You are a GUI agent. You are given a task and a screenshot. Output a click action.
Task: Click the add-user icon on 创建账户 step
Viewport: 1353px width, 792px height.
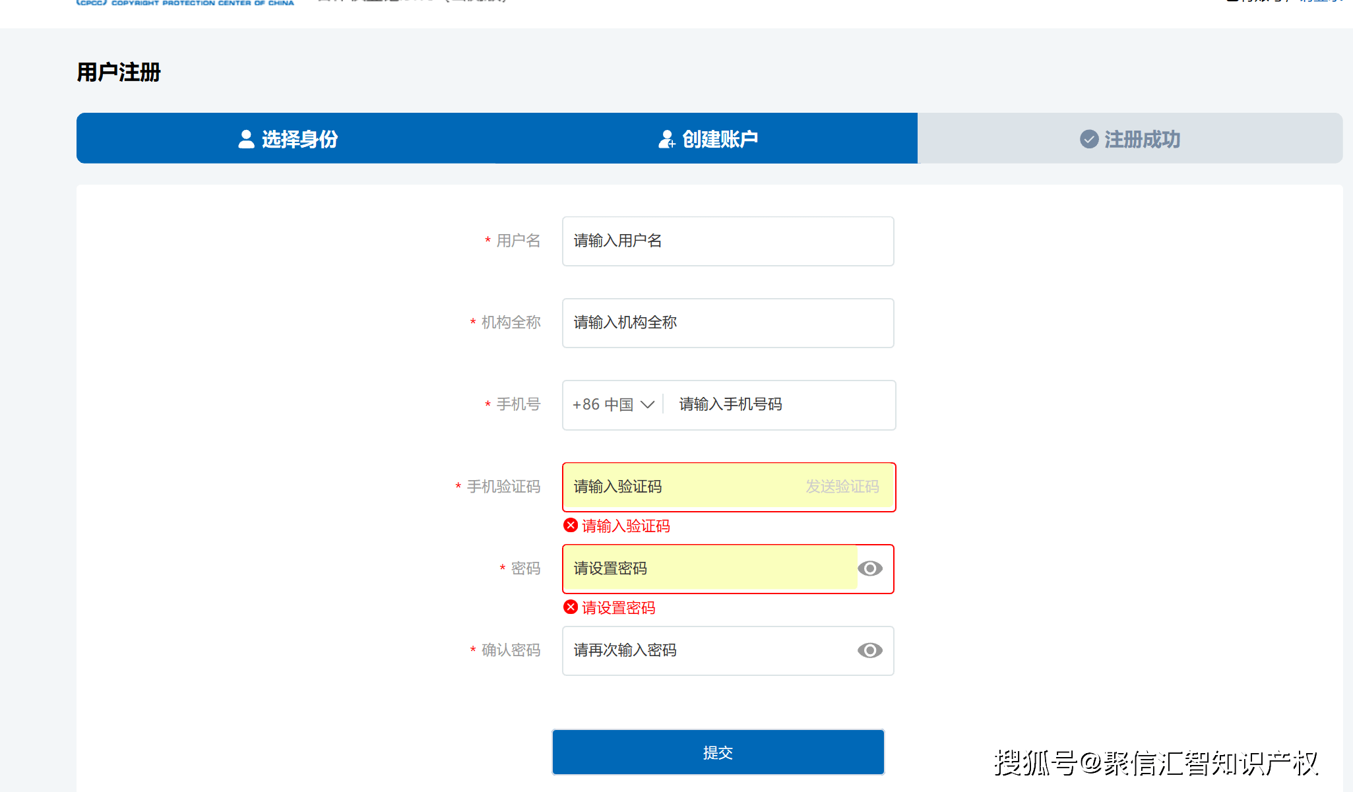667,139
